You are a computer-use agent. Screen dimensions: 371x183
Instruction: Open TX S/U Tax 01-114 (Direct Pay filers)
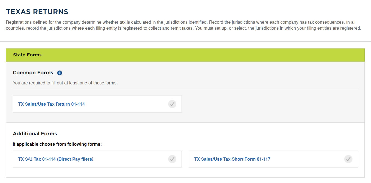tap(56, 159)
